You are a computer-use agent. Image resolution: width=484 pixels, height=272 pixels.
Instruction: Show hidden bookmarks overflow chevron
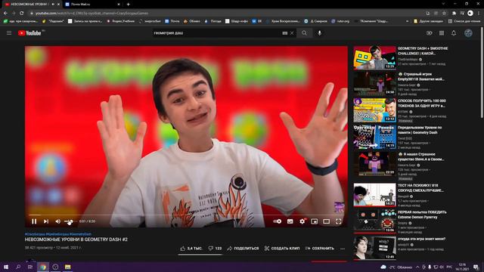click(407, 21)
